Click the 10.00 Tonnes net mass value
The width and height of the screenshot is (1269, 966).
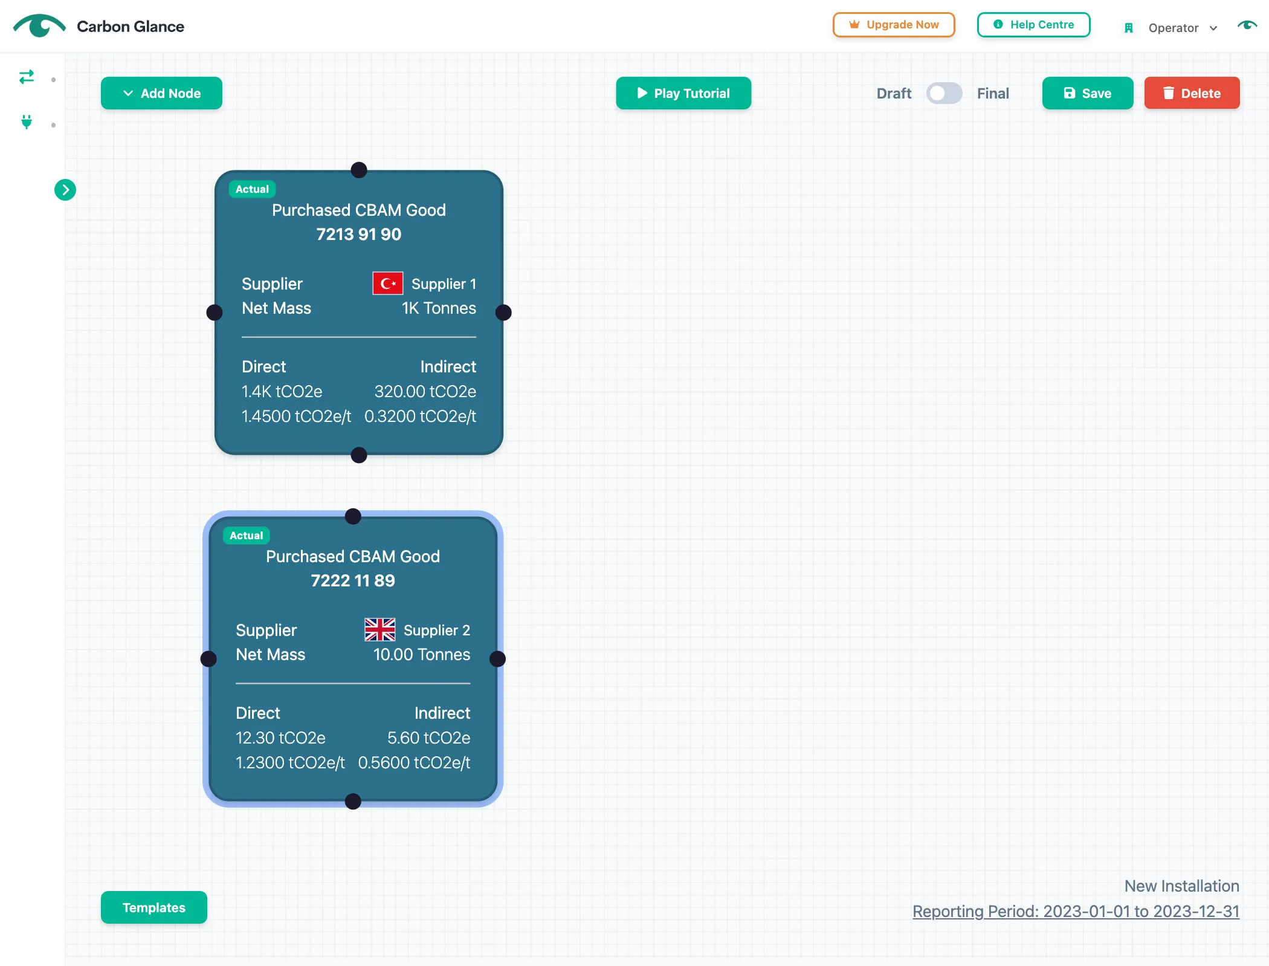tap(422, 655)
